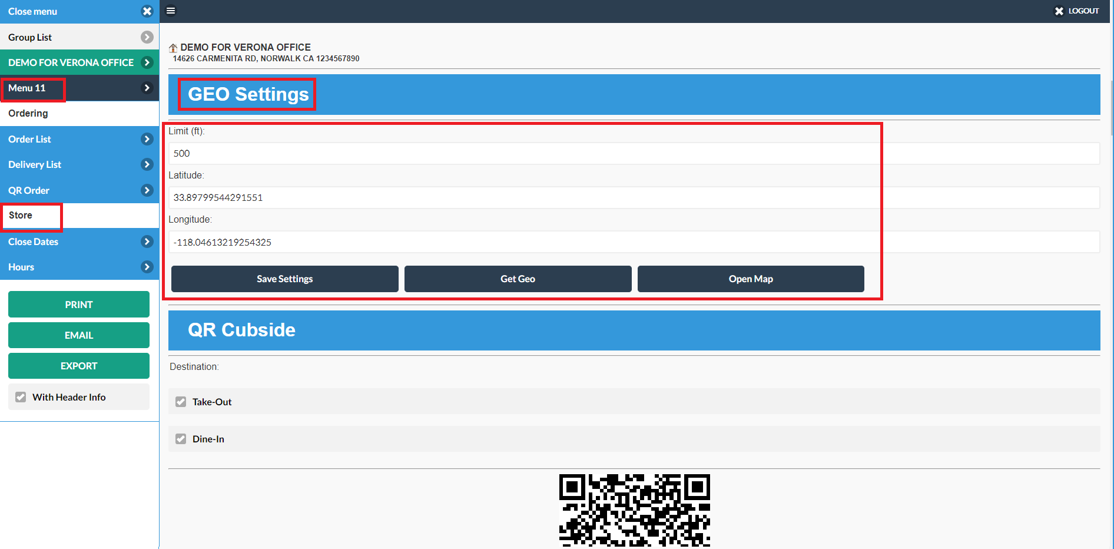Open the QR Order arrow
The image size is (1114, 549).
[147, 190]
